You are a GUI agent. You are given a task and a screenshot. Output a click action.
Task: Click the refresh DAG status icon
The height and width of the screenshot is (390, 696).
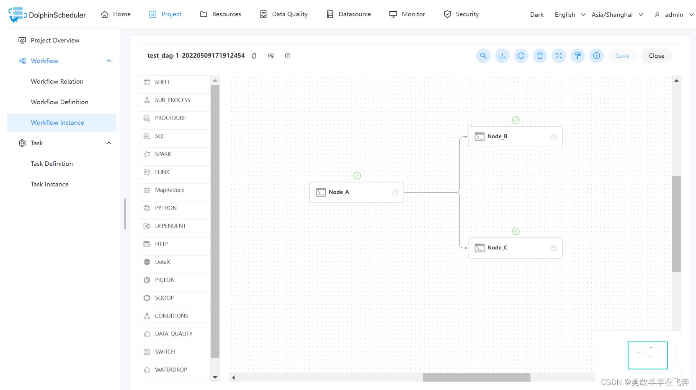(521, 56)
